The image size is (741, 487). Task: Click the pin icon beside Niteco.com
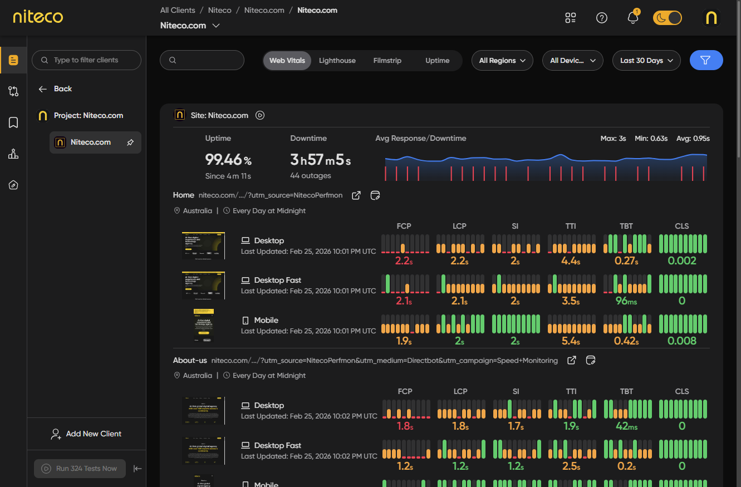click(x=130, y=142)
